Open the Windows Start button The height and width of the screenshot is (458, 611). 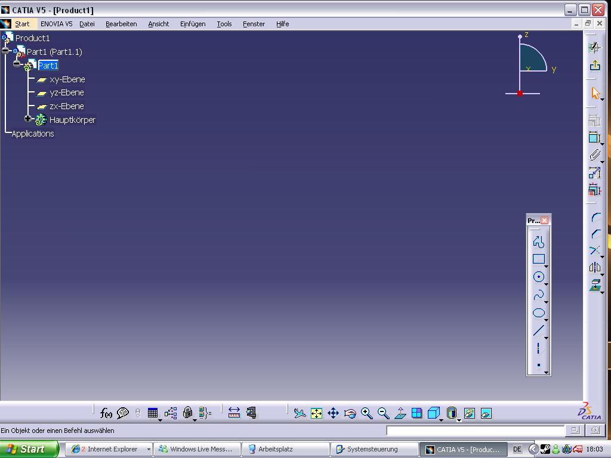(29, 449)
